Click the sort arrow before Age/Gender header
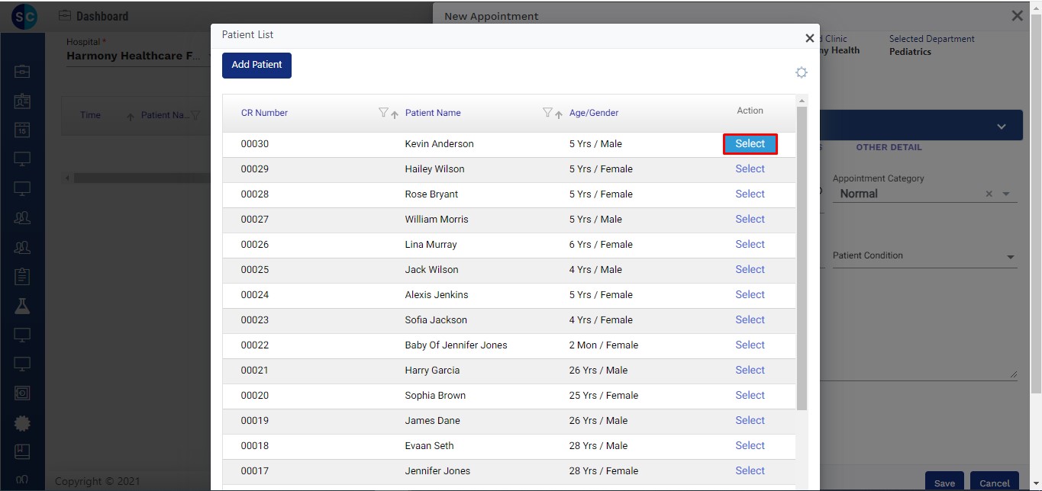The height and width of the screenshot is (491, 1042). 559,114
